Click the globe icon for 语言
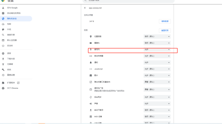 coord(3,53)
